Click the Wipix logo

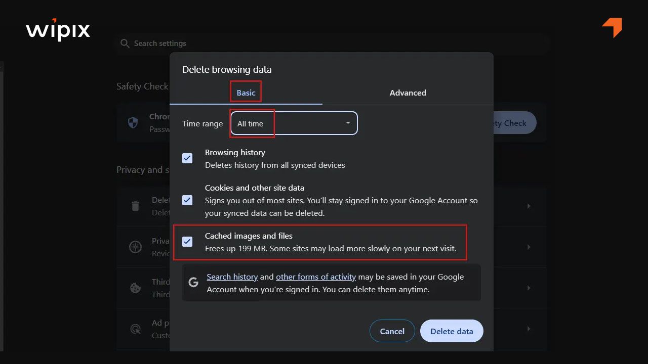click(x=58, y=30)
